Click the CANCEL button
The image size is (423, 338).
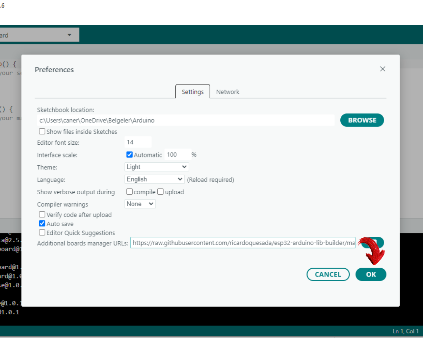tap(328, 275)
